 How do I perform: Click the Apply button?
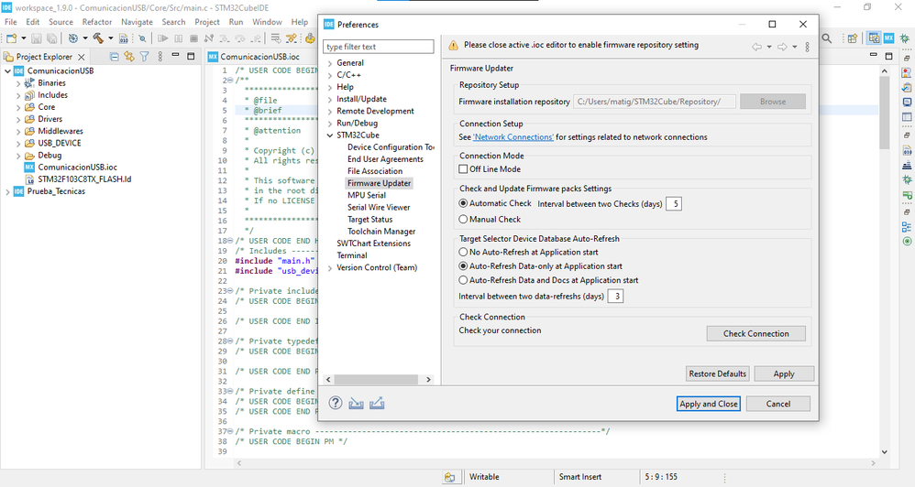coord(784,373)
